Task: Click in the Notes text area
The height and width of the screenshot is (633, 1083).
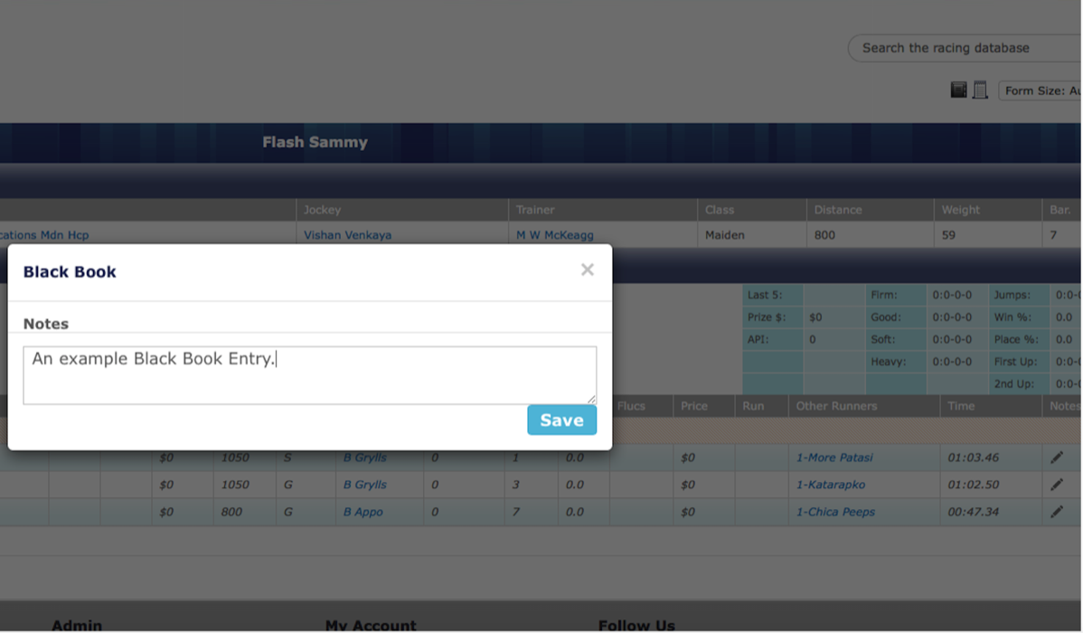Action: (309, 375)
